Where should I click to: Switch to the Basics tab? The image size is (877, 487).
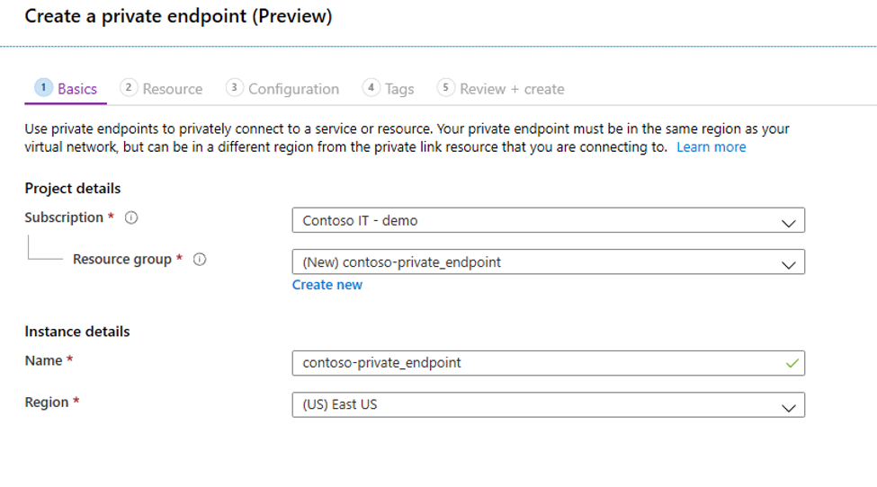click(x=77, y=89)
